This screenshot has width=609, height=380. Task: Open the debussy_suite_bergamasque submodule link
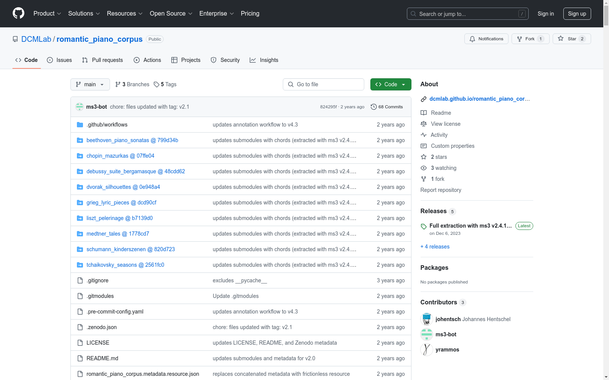click(x=136, y=171)
